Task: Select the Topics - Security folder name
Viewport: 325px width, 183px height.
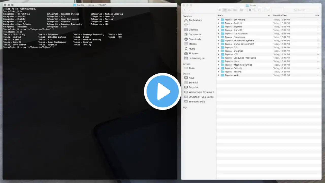Action: [234, 68]
